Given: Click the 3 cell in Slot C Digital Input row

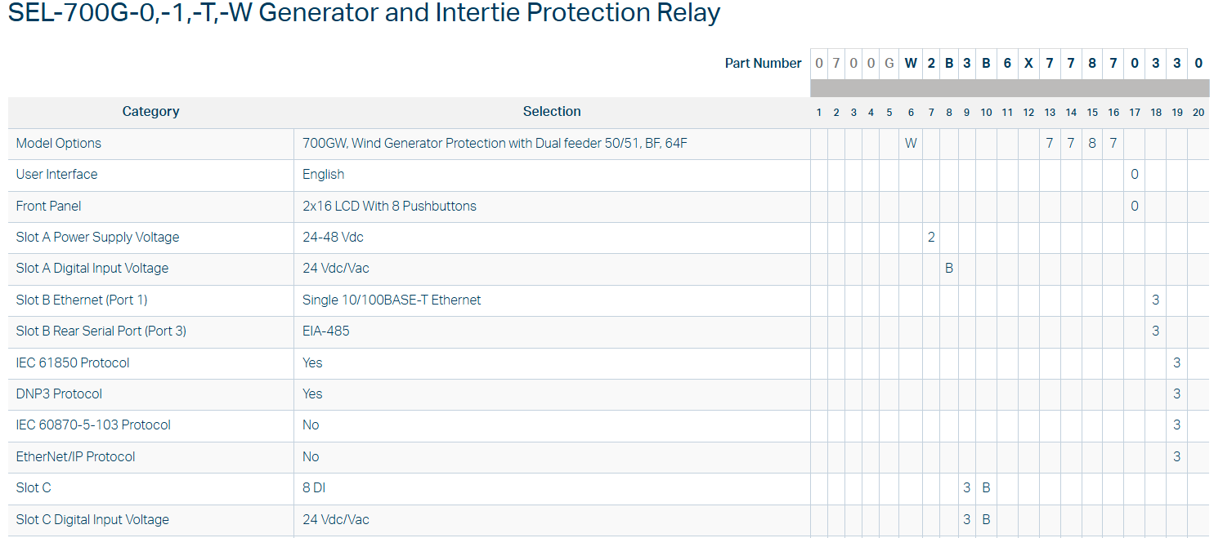Looking at the screenshot, I should 966,520.
